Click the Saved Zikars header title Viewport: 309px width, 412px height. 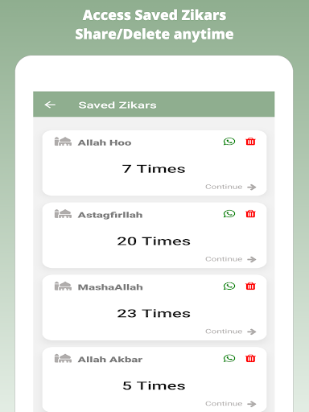coord(117,105)
